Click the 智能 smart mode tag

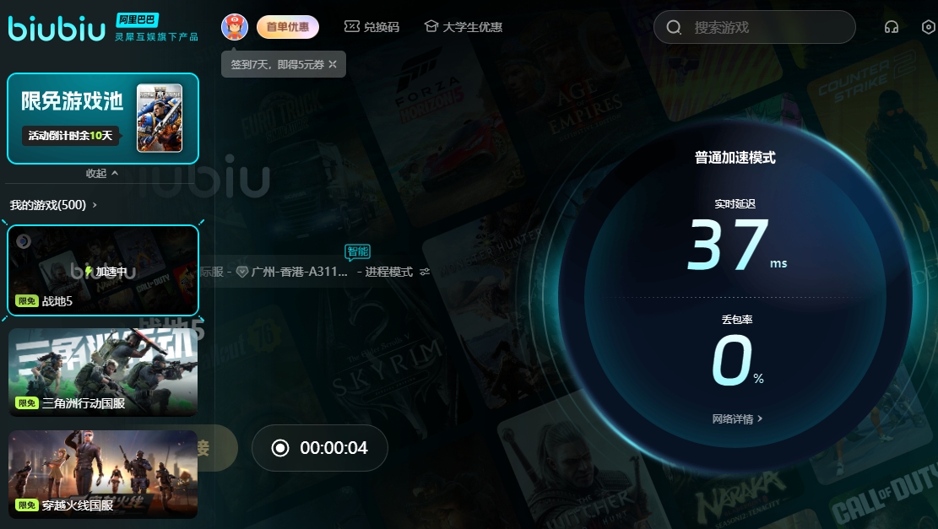point(358,251)
